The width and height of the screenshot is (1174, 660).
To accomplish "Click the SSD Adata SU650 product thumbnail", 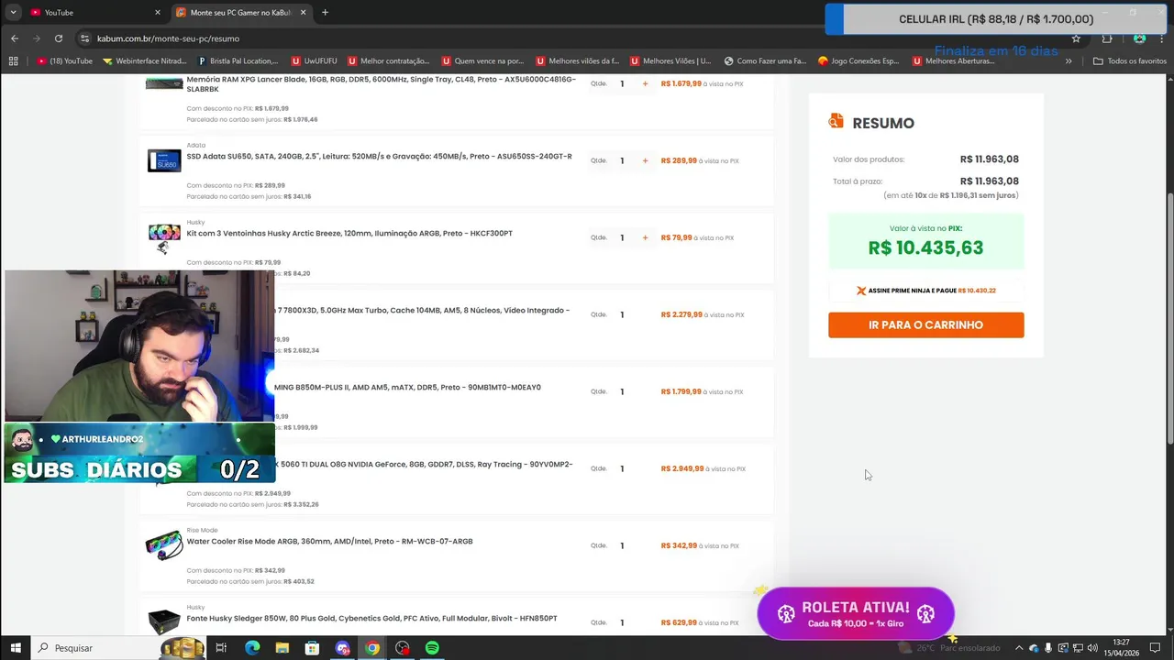I will 164,160.
